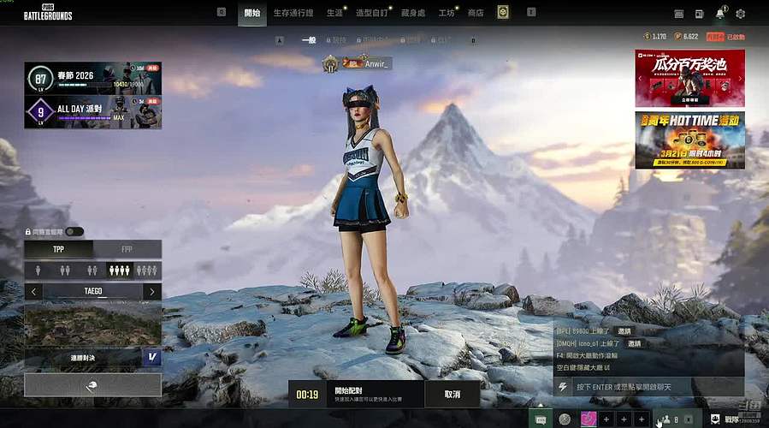Viewport: 769px width, 428px height.
Task: Click the Anwir_ player nameplate
Action: click(x=367, y=63)
